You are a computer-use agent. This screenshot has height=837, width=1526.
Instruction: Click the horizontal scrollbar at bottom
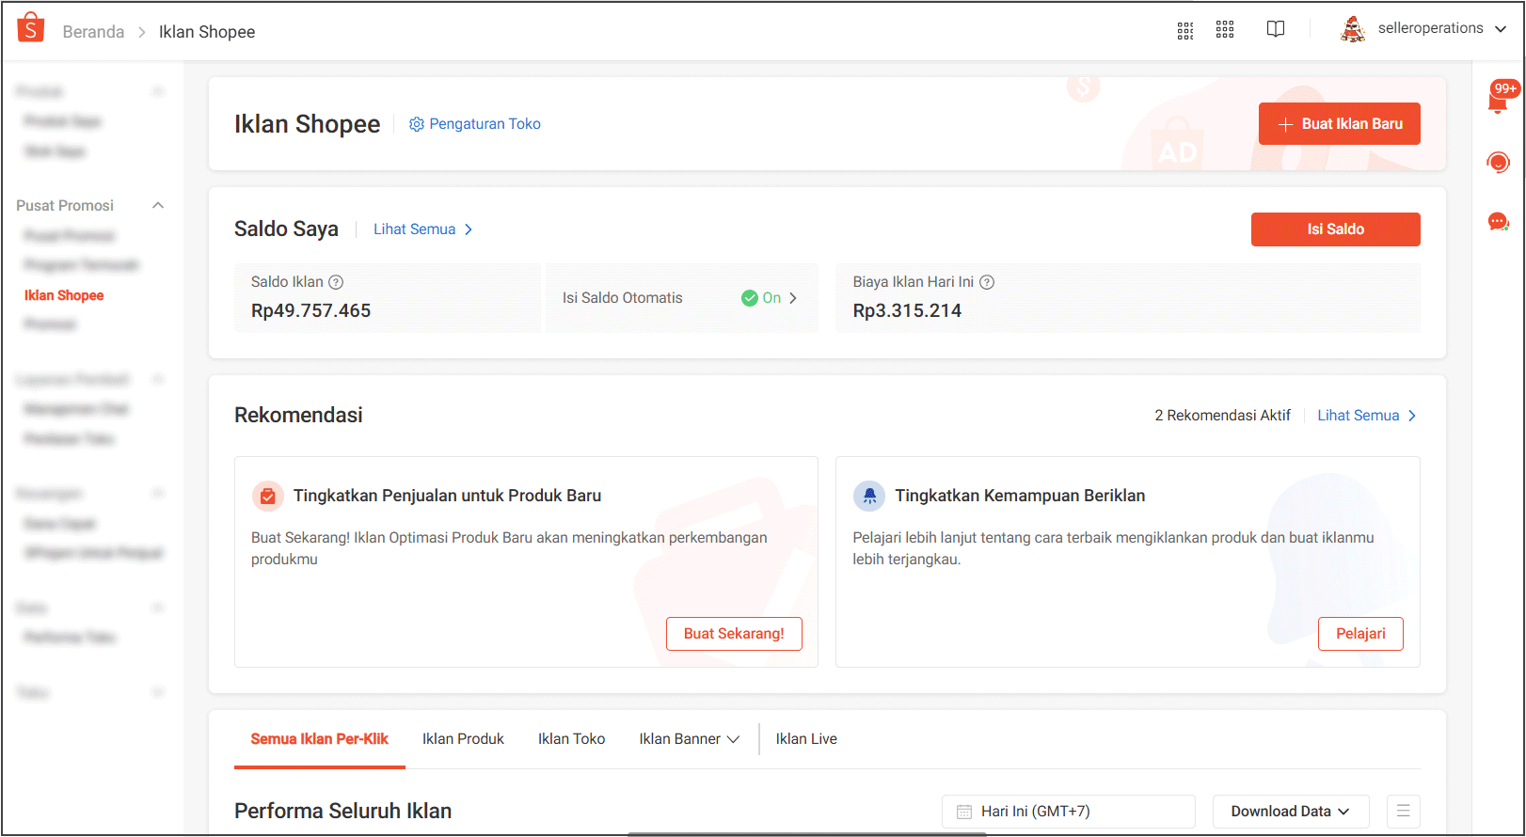806,834
